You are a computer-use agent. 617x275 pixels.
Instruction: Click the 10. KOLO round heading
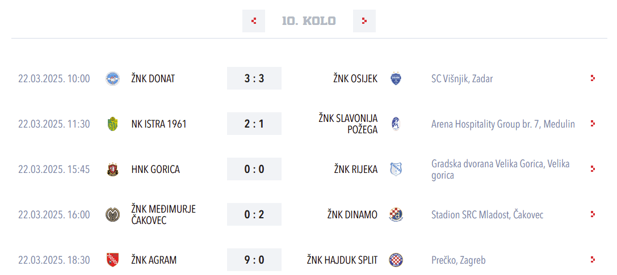point(309,21)
